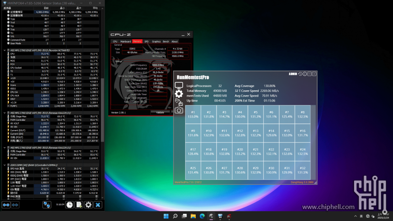Click memtest tile #17 at 128.4%
This screenshot has width=393, height=221.
click(x=193, y=152)
